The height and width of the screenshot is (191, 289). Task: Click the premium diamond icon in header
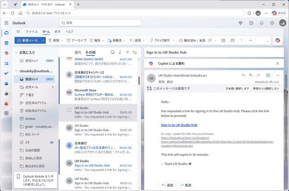point(241,23)
